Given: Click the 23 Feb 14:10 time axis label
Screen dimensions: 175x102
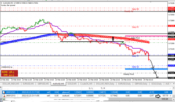Looking at the screenshot, I should (x=49, y=80).
